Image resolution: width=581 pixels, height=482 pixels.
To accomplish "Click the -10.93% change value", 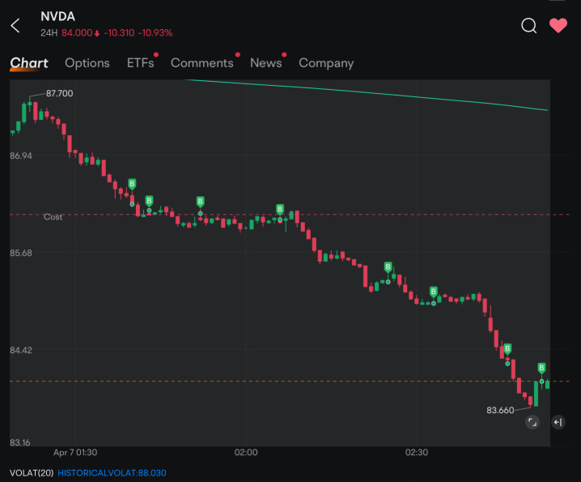I will click(155, 33).
